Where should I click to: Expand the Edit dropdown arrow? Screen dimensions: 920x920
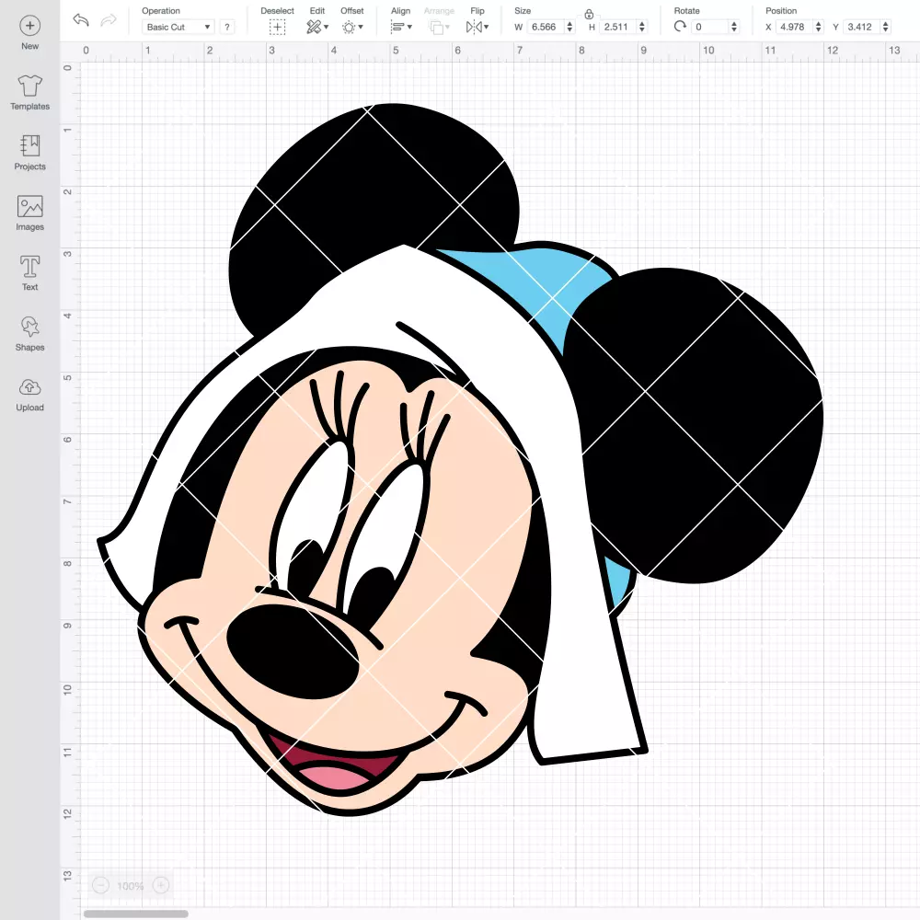(x=327, y=27)
